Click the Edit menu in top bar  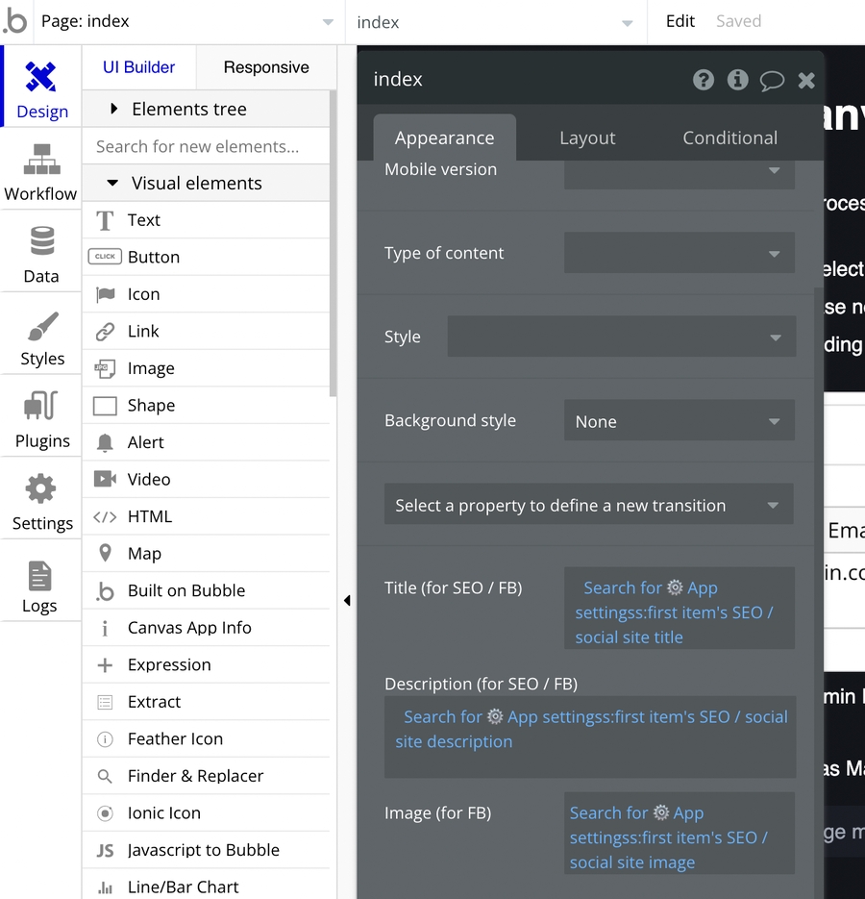pos(680,21)
